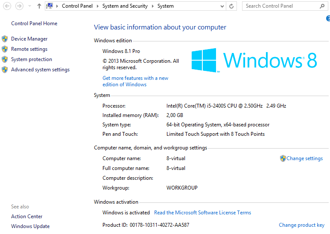Click shield icon beside System protection
This screenshot has width=330, height=234.
tap(5, 59)
